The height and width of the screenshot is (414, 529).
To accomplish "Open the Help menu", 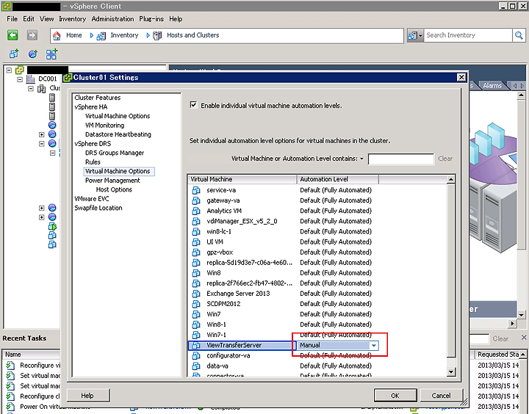I will point(176,19).
